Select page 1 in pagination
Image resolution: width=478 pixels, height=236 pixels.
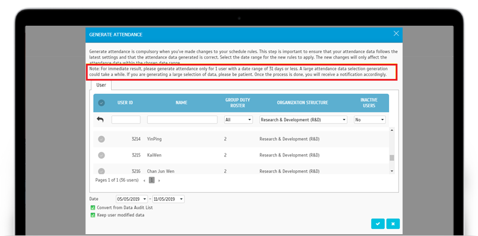click(152, 180)
